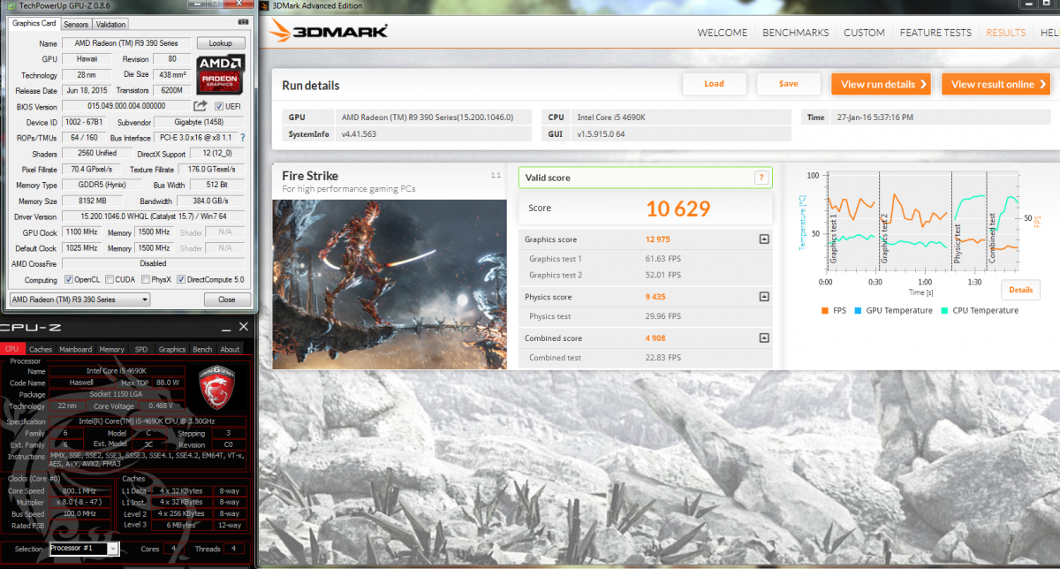Switch to the Sensors tab in GPU-Z
This screenshot has width=1060, height=569.
coord(76,24)
